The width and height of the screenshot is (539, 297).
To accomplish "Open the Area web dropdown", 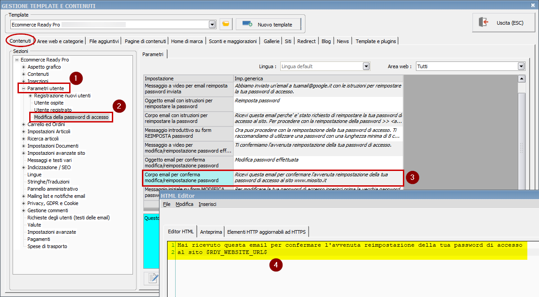I will coord(521,66).
